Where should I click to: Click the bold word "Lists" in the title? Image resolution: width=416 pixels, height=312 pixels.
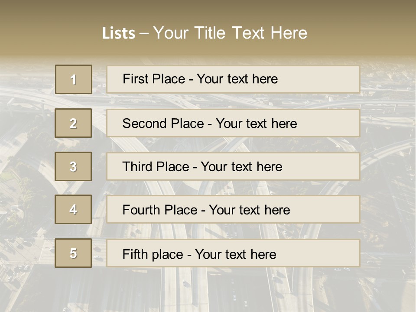[x=119, y=33]
